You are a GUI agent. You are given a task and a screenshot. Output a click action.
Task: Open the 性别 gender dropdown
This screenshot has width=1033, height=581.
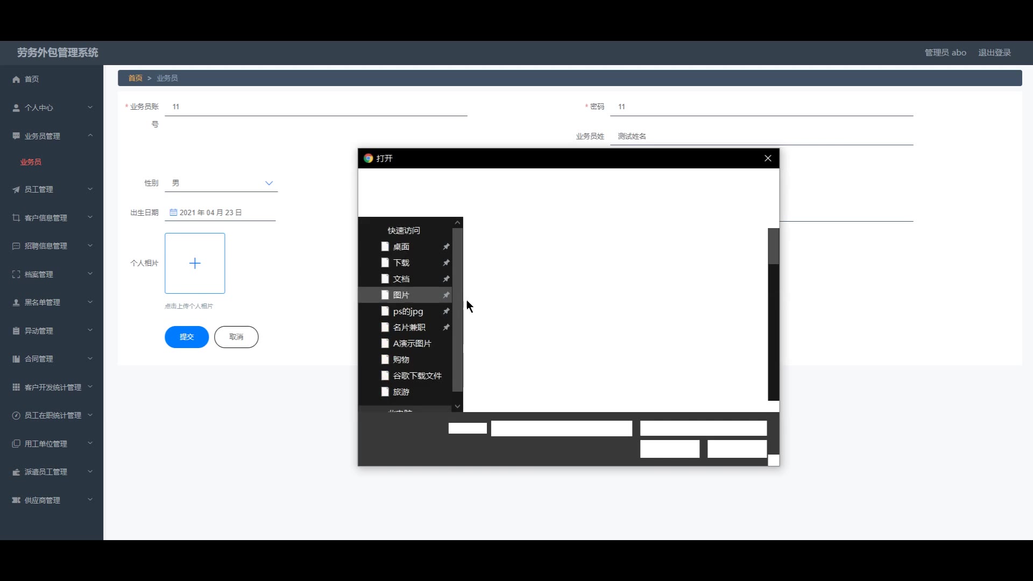(x=221, y=183)
